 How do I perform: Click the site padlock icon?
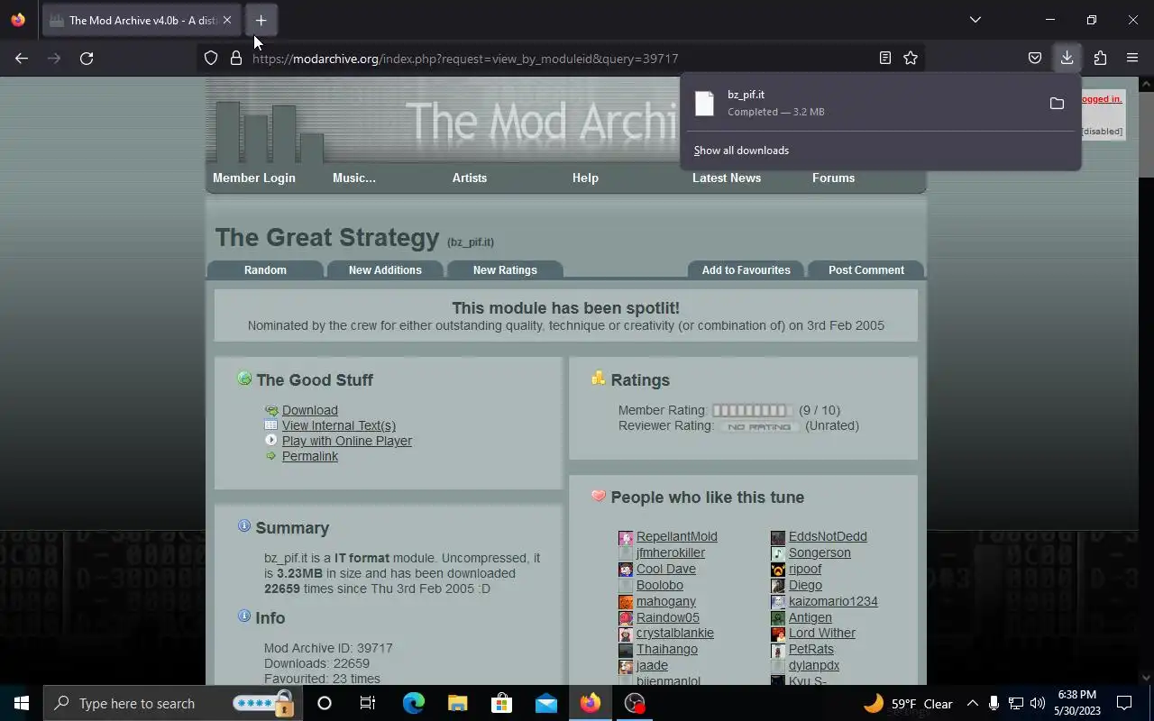236,59
